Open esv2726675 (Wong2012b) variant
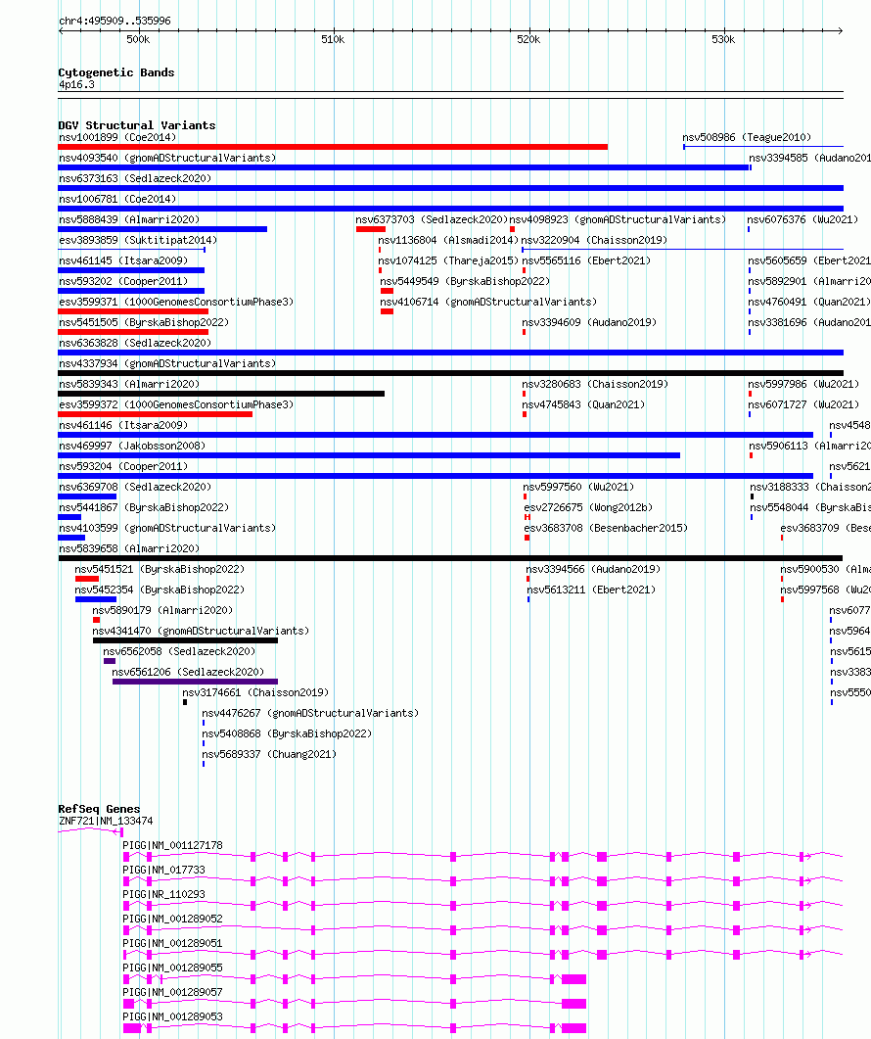The height and width of the screenshot is (1039, 871). (x=588, y=507)
